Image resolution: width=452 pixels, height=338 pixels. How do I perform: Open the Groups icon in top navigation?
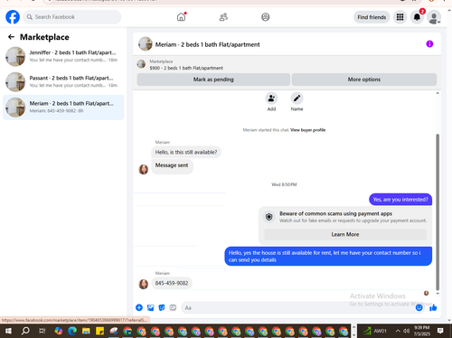pyautogui.click(x=266, y=17)
